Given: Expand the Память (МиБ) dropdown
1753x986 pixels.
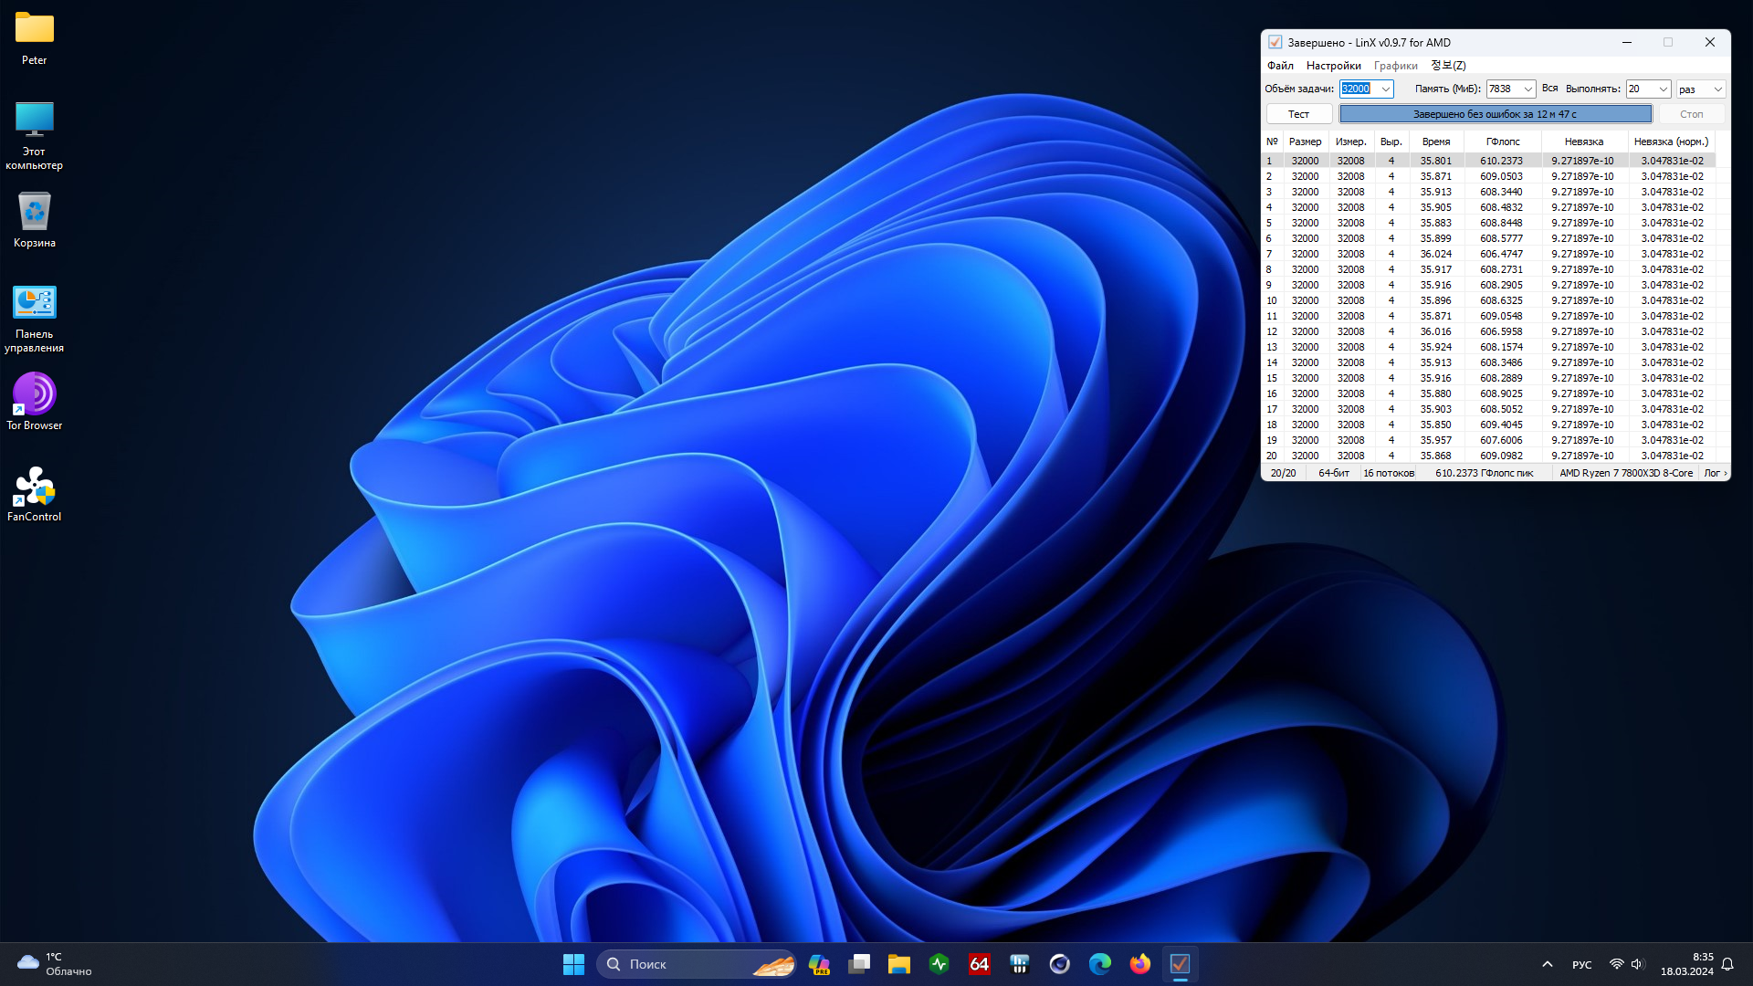Looking at the screenshot, I should 1527,89.
